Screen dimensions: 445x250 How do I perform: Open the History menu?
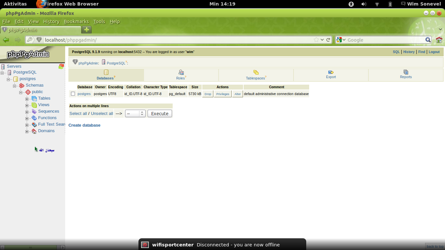[51, 21]
